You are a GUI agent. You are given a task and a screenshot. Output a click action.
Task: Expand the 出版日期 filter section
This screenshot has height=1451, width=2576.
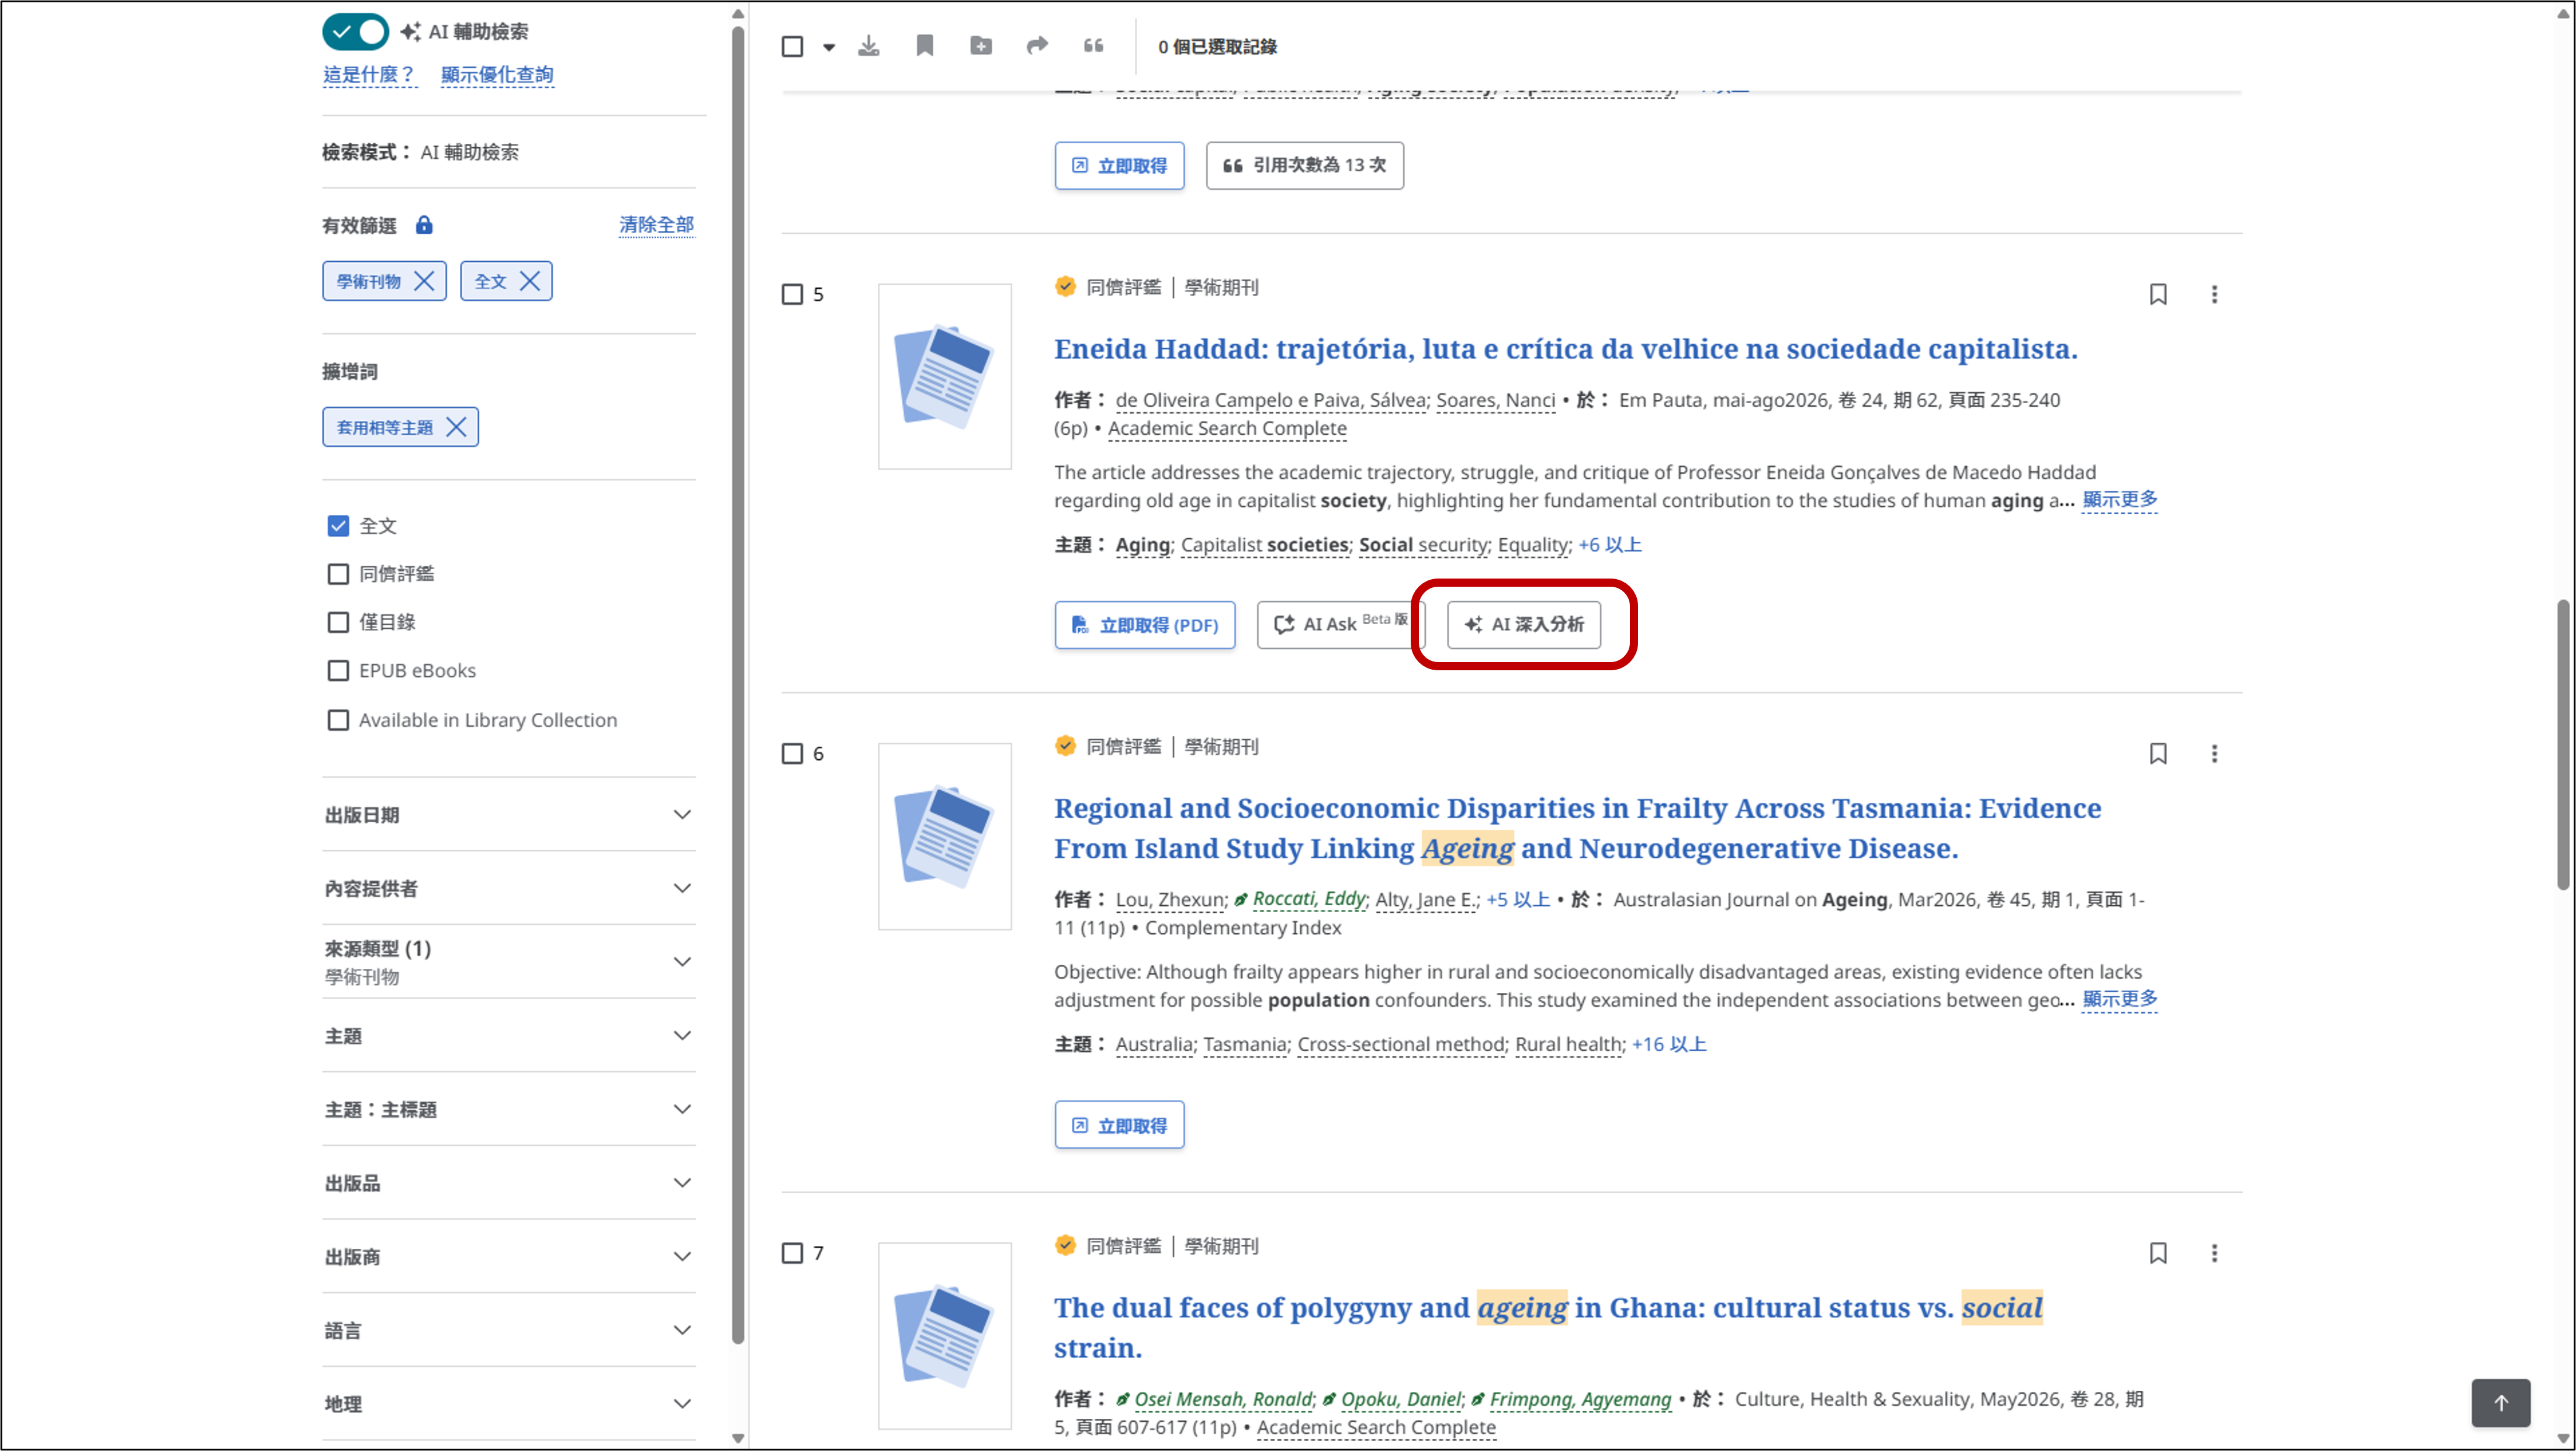509,815
